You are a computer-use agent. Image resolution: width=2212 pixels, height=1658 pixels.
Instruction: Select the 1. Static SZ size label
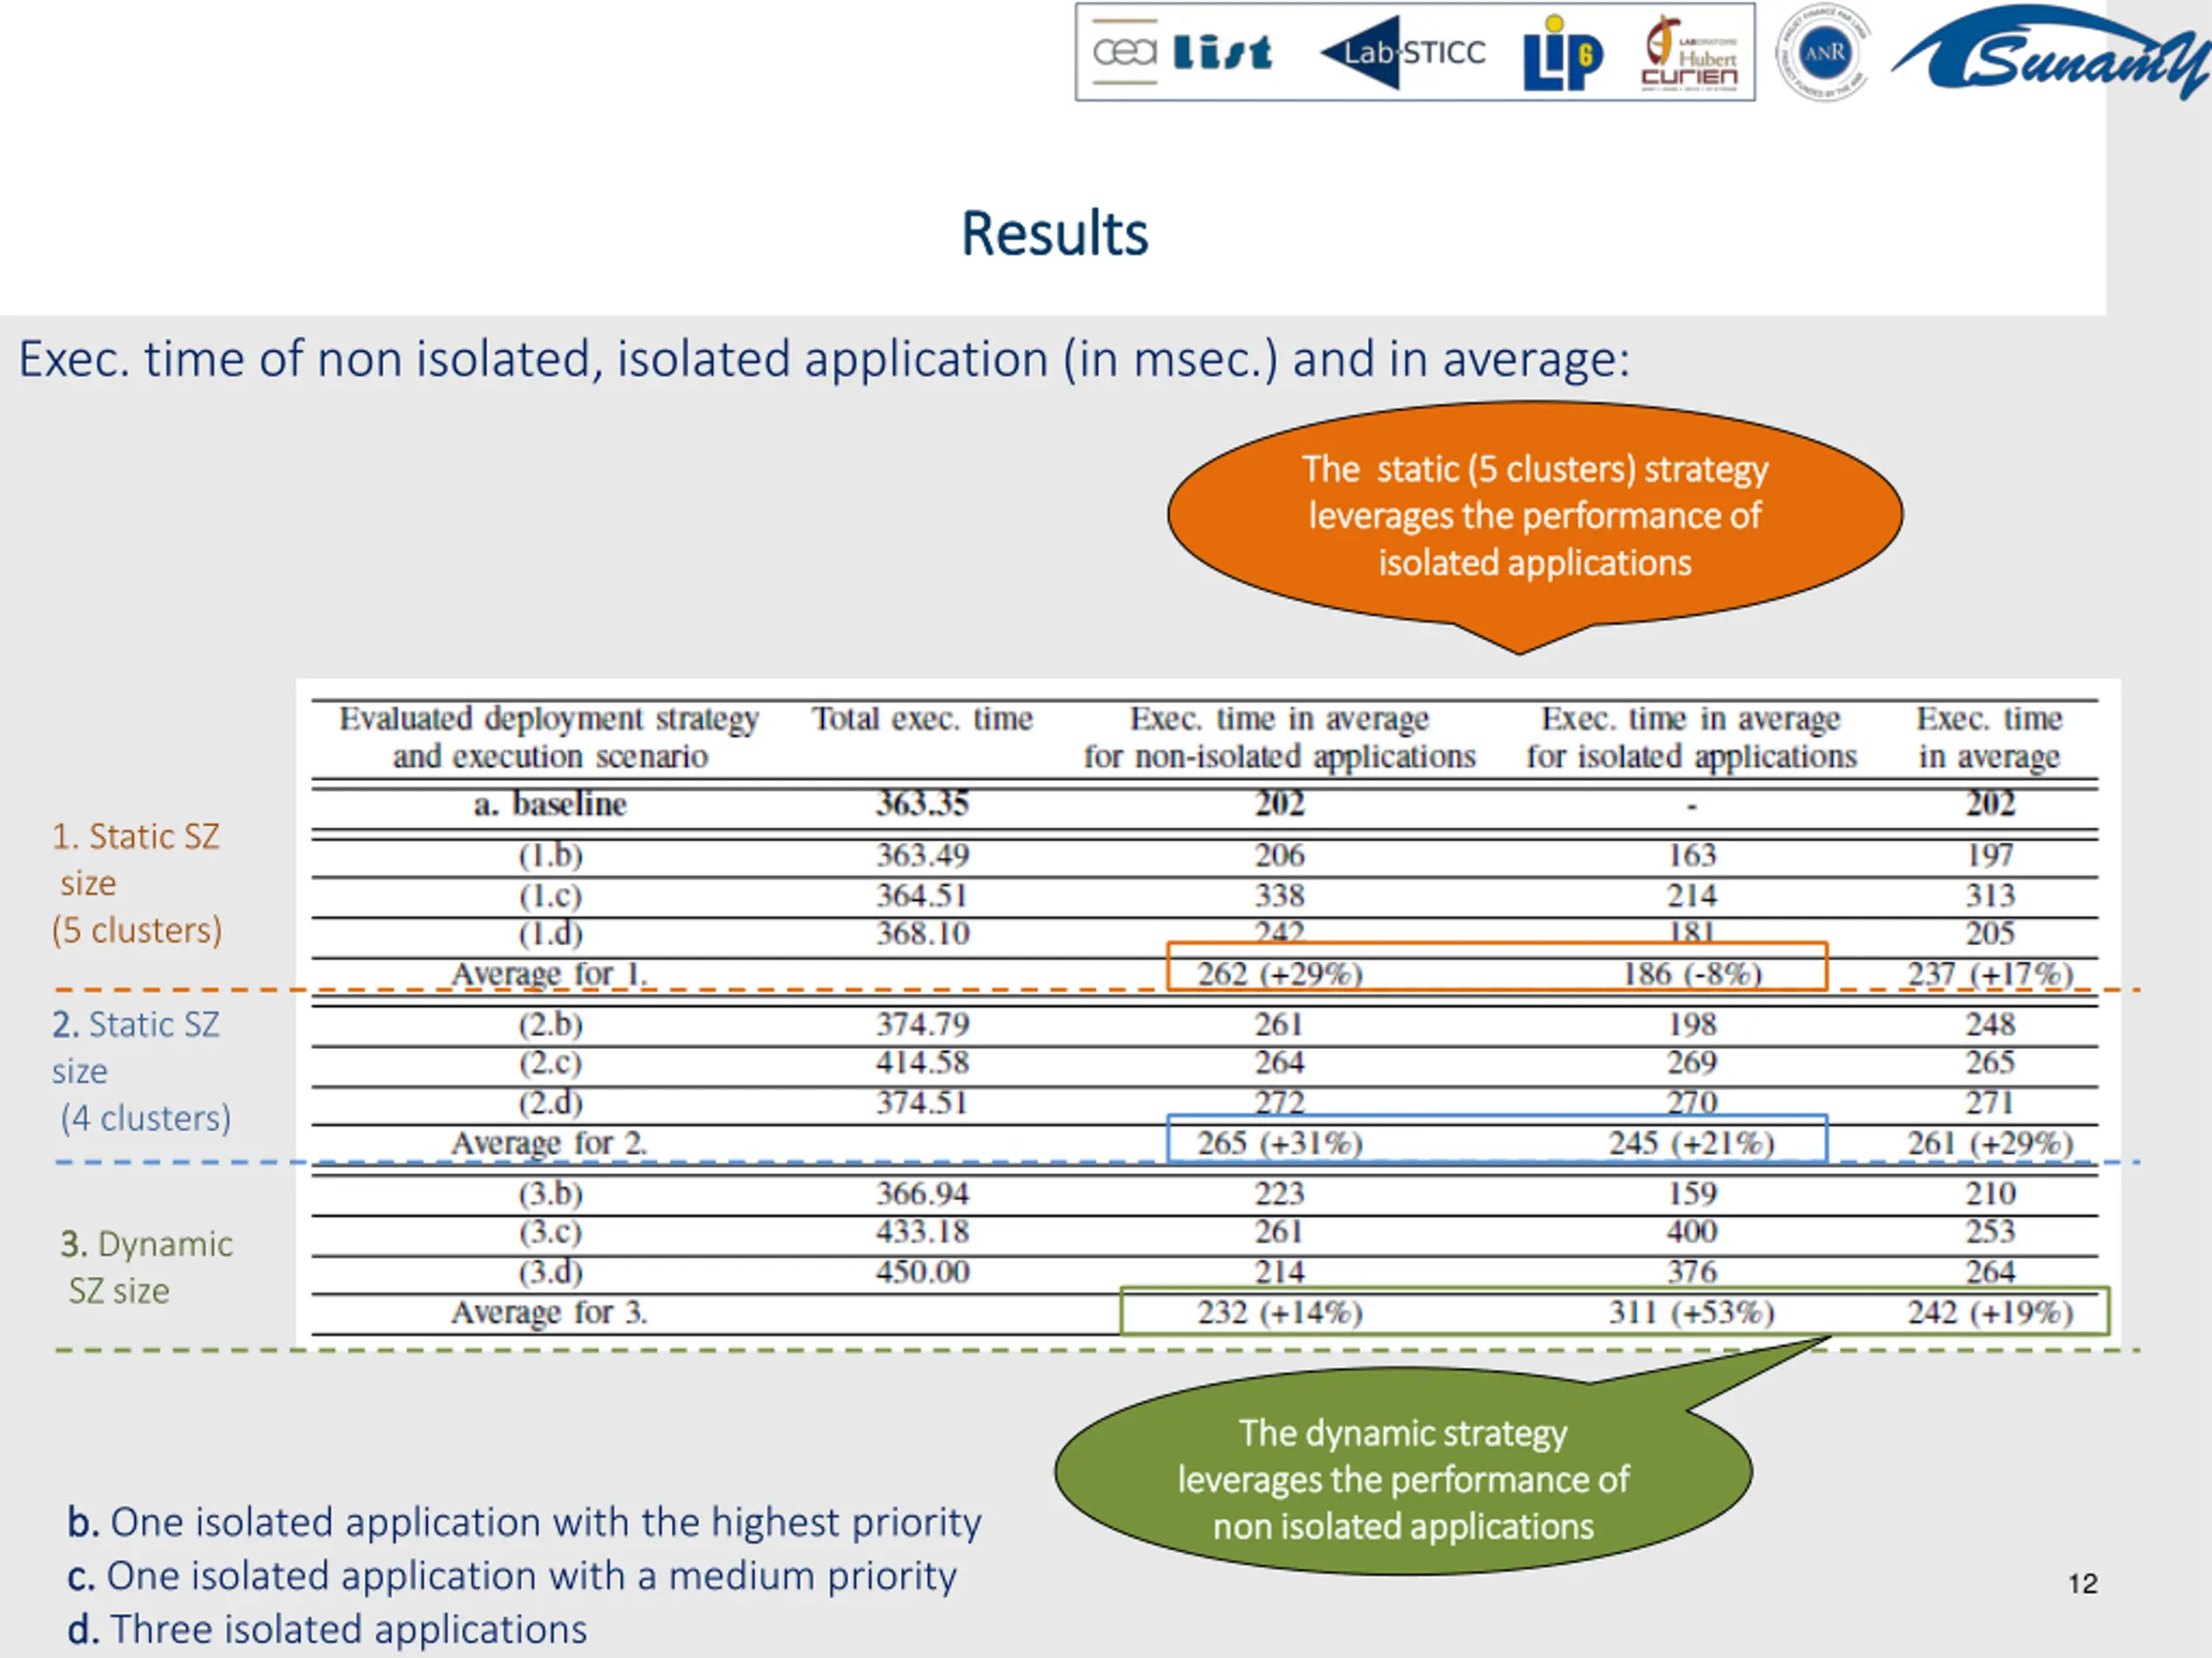pos(137,883)
